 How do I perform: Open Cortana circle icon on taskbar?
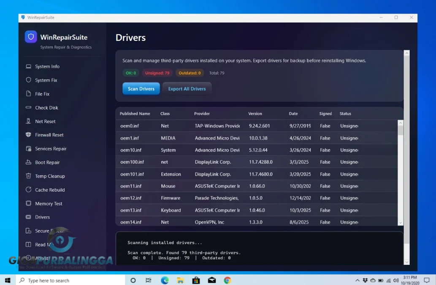(133, 280)
